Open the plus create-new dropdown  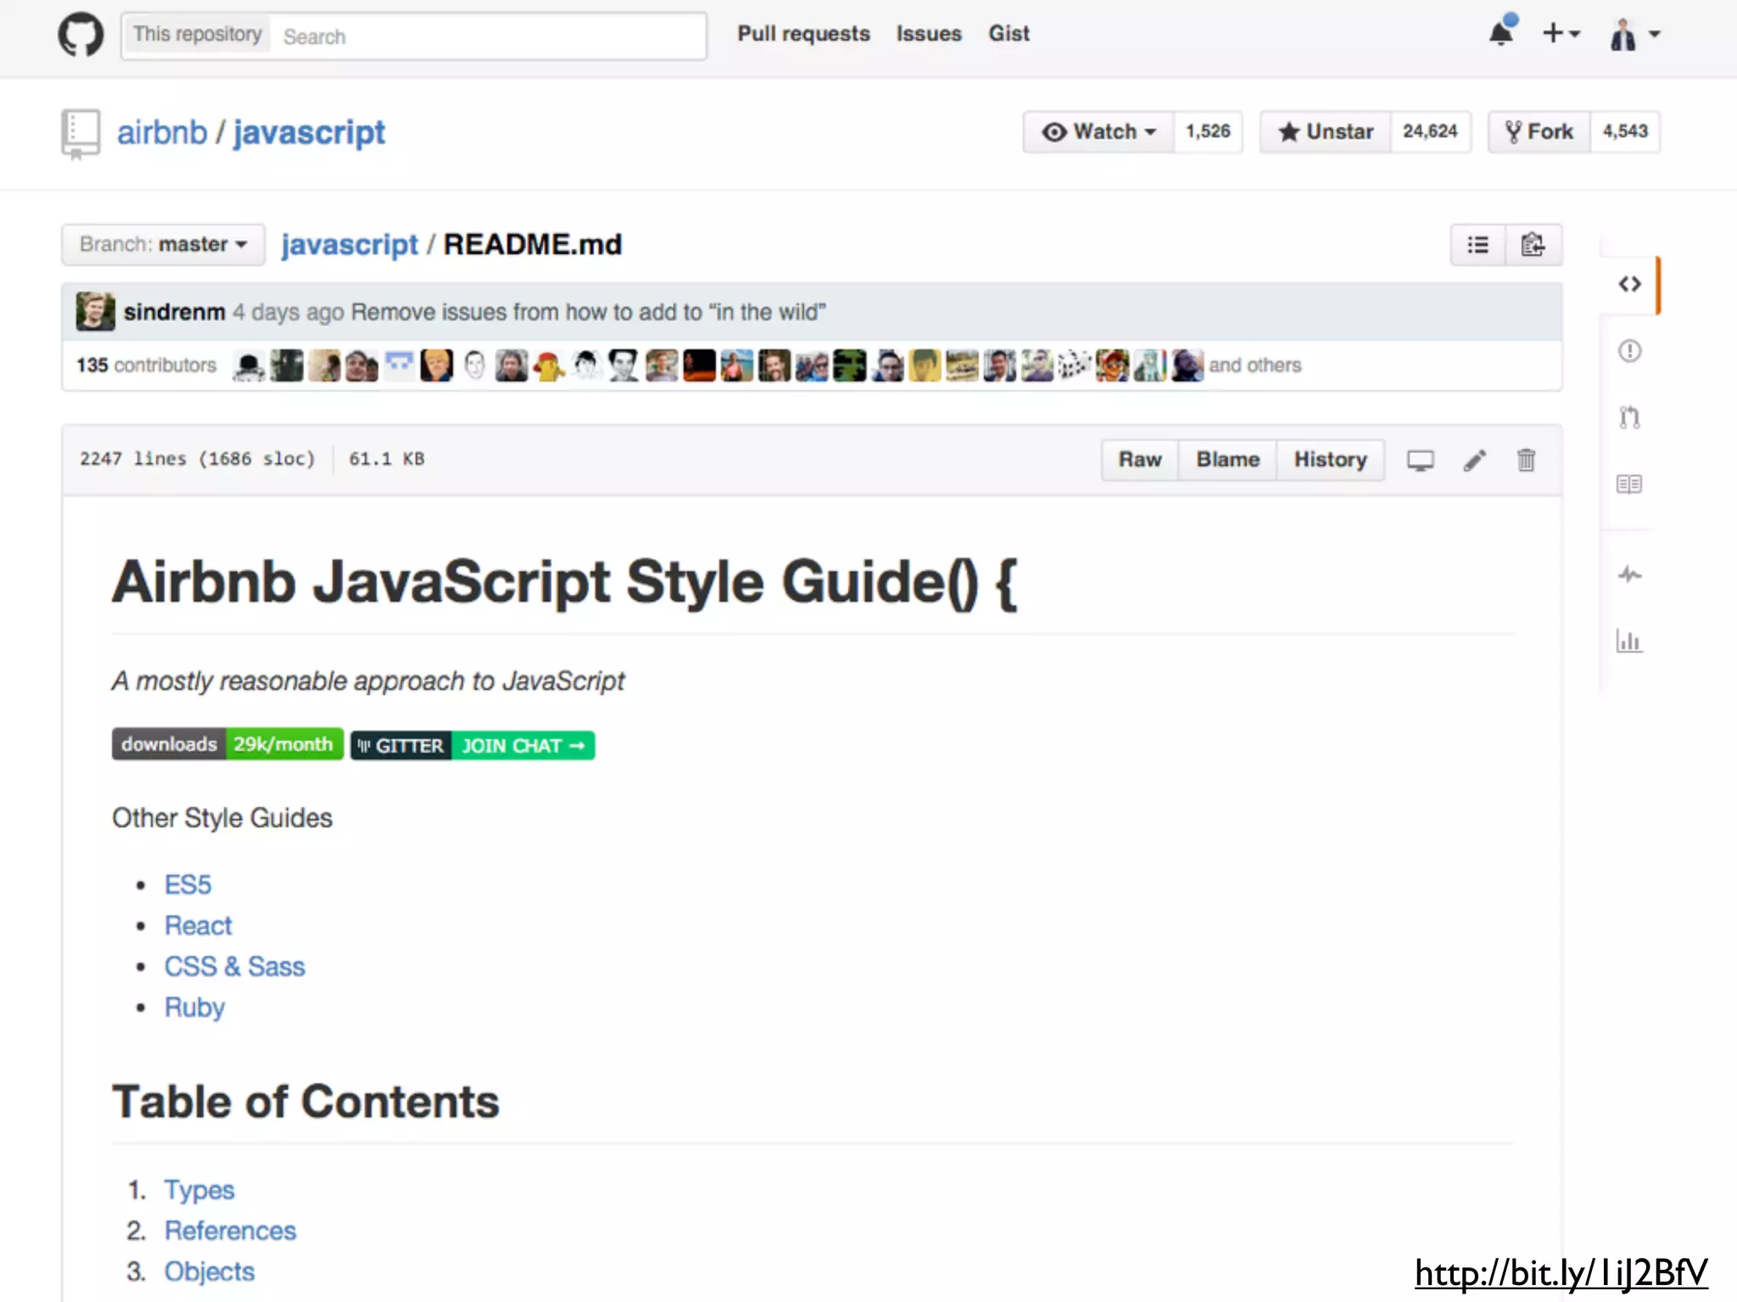[x=1561, y=34]
